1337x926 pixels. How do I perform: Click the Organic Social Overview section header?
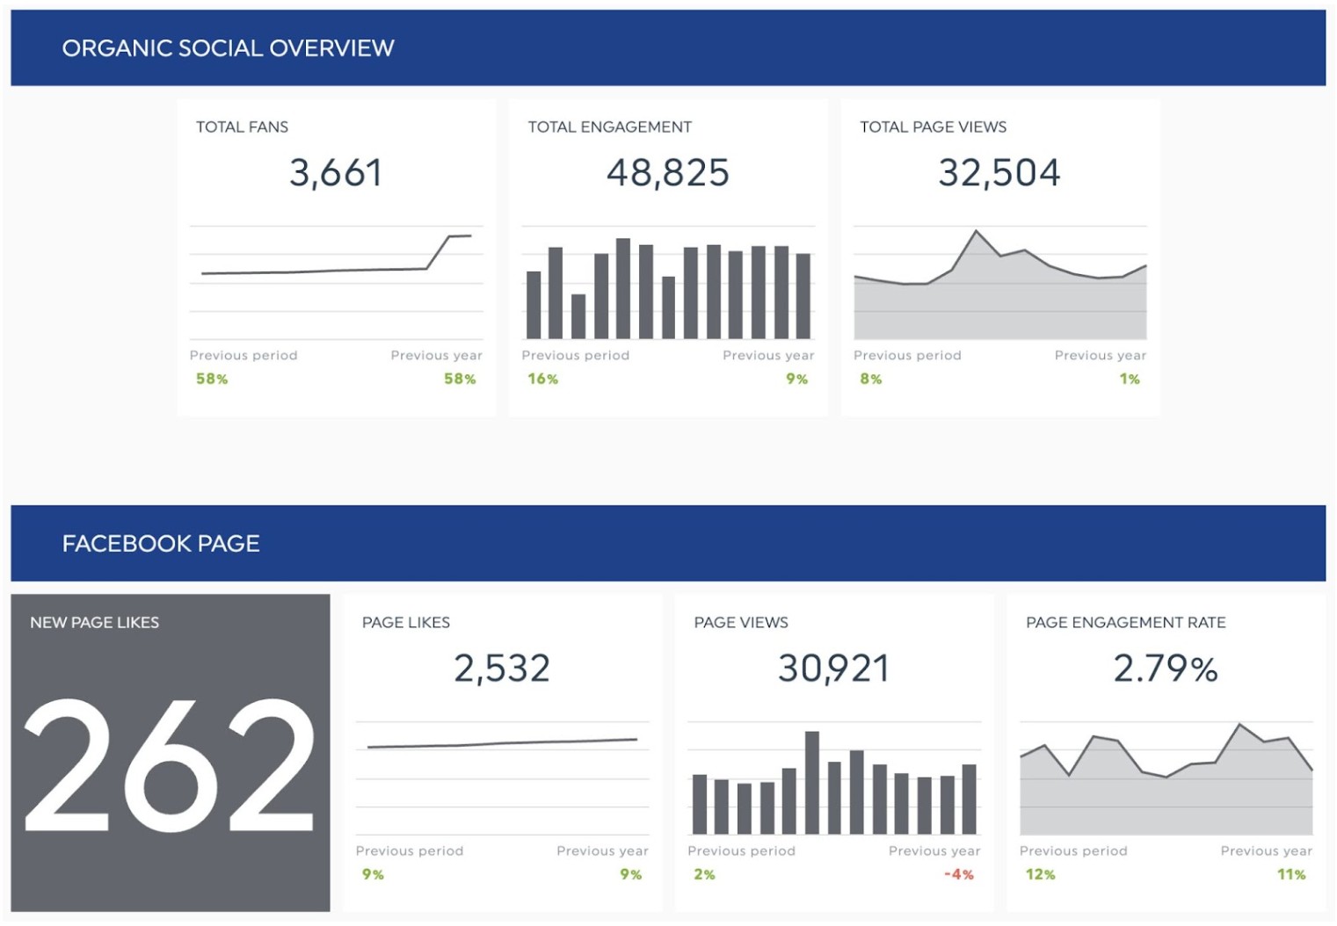[228, 48]
